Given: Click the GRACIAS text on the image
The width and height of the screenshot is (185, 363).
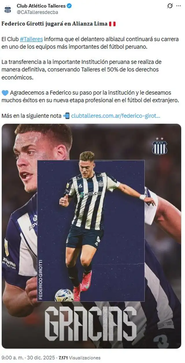Looking at the screenshot, I should click(x=90, y=324).
